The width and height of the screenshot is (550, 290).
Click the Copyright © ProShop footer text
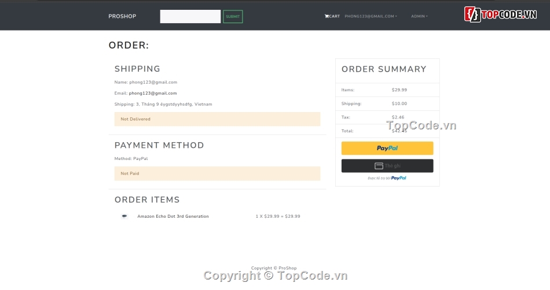click(x=274, y=268)
